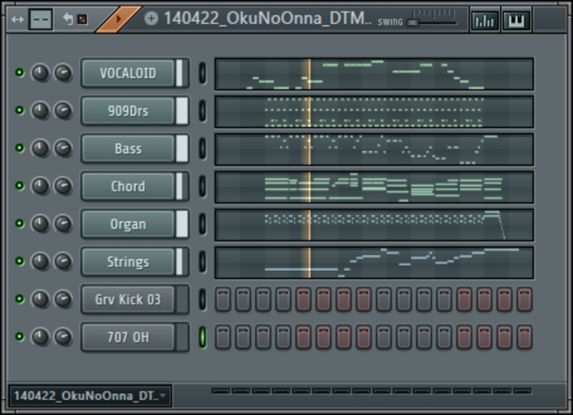This screenshot has height=415, width=573.
Task: Open Bass piano roll preview
Action: coord(374,149)
